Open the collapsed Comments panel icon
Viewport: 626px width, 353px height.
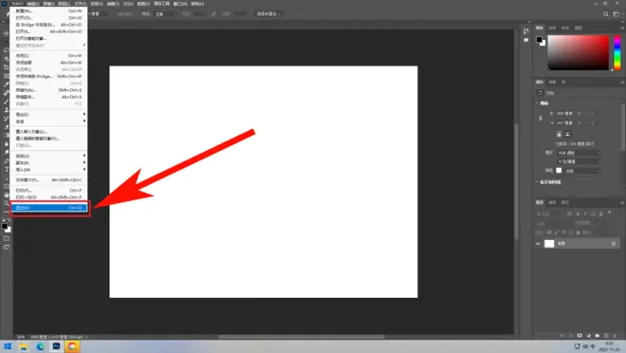525,41
